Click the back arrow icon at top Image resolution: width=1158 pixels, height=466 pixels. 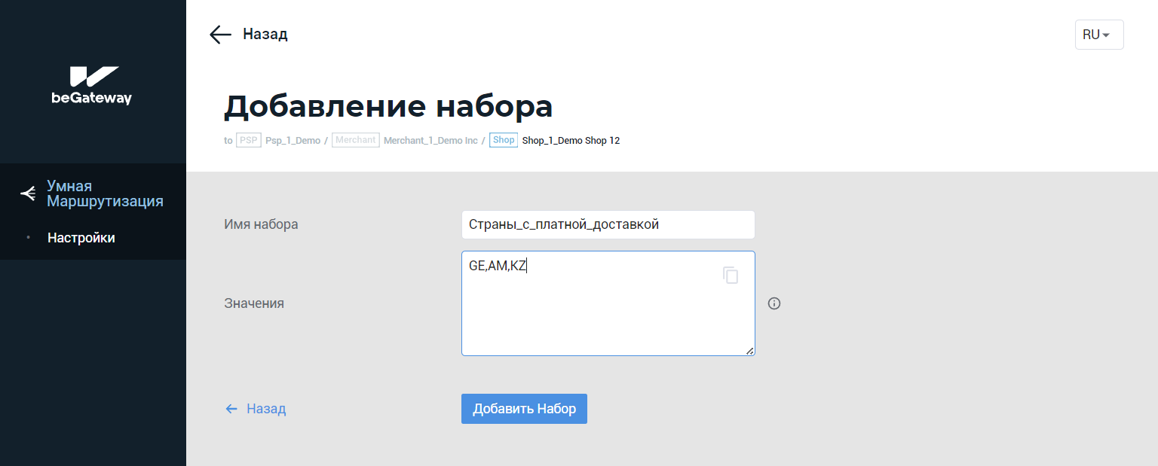[x=220, y=35]
